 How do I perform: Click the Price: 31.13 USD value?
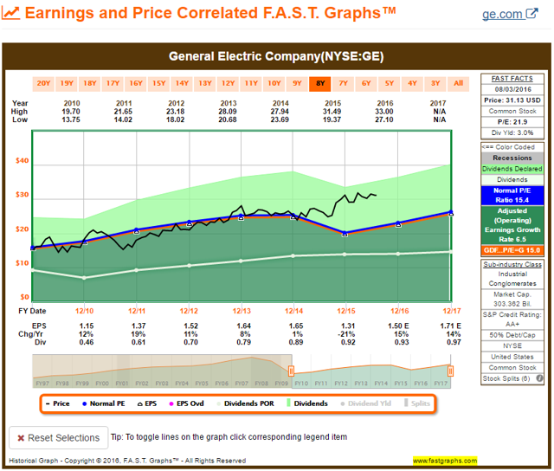[x=512, y=100]
